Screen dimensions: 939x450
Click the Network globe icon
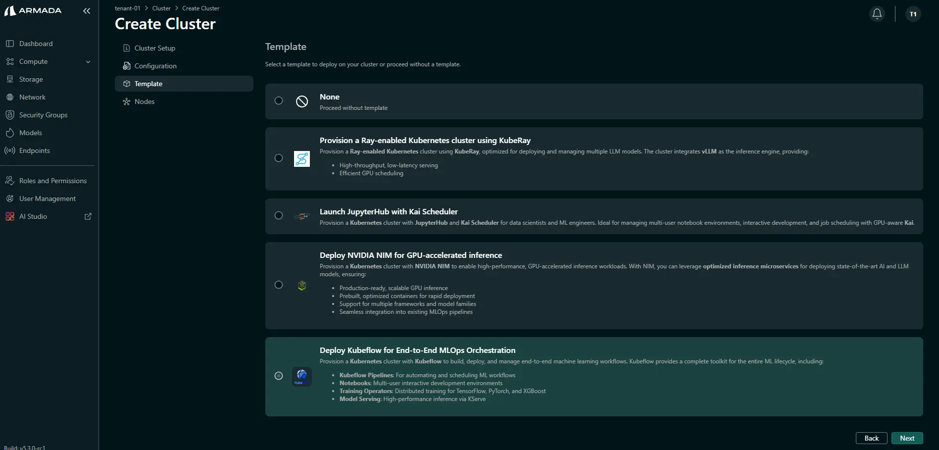[10, 97]
